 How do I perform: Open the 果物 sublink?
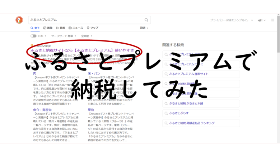pyautogui.click(x=91, y=110)
